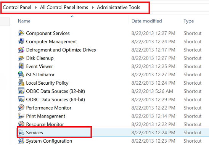Click the System Configuration icon

point(21,141)
